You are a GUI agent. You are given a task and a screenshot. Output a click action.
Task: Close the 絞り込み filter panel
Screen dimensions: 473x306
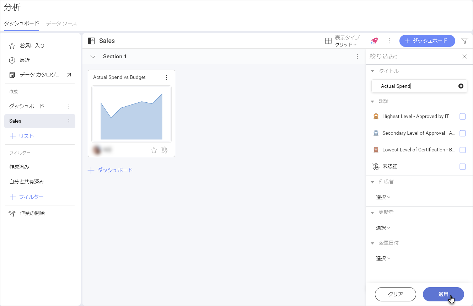point(465,57)
